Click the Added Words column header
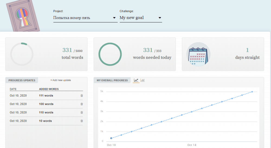Image resolution: width=271 pixels, height=148 pixels. [x=49, y=89]
